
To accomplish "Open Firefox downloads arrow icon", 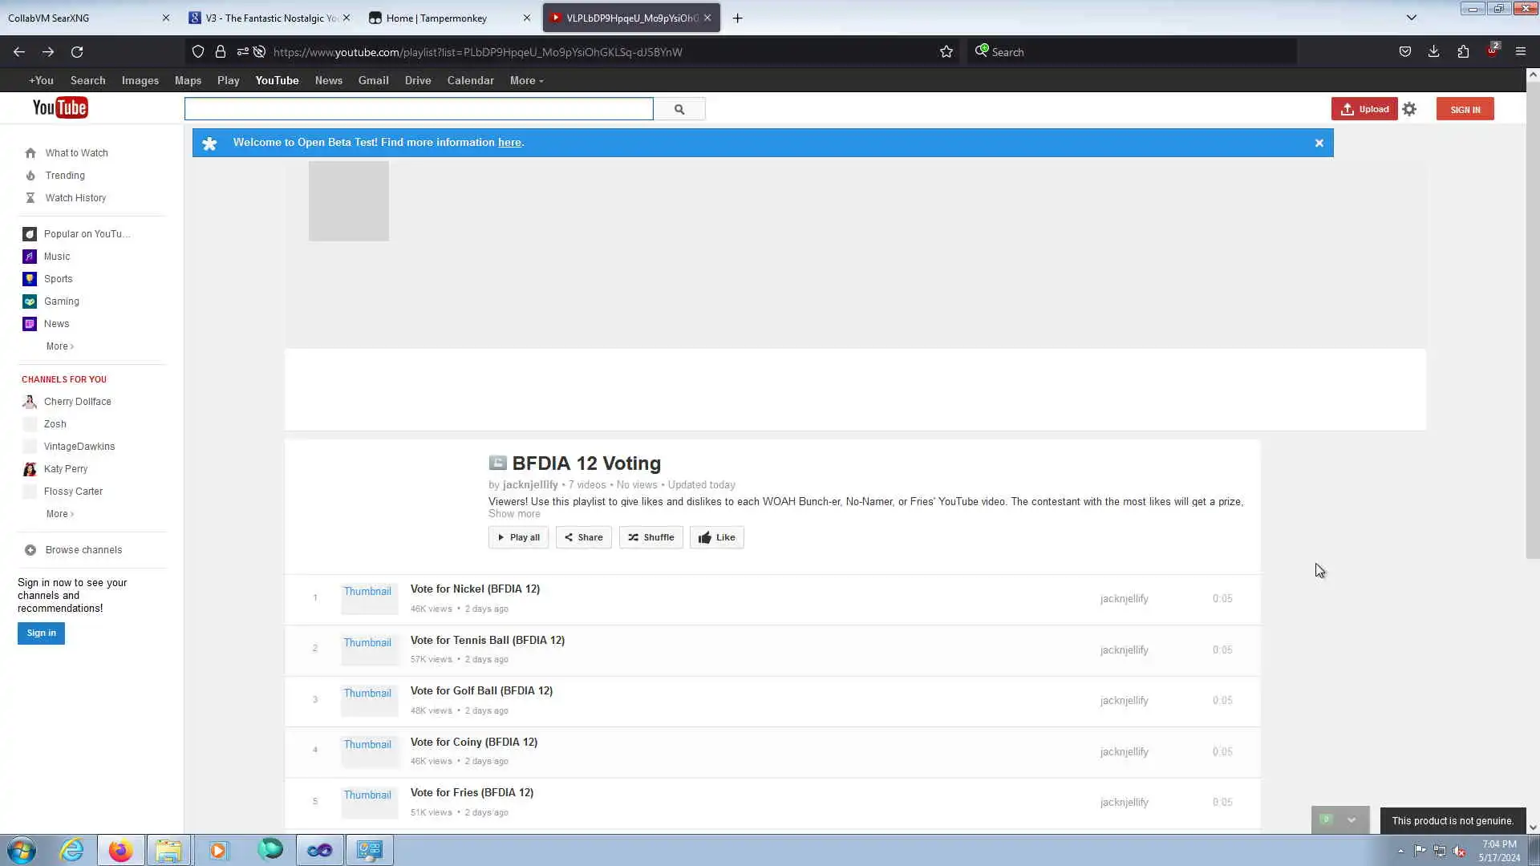I will [1433, 52].
